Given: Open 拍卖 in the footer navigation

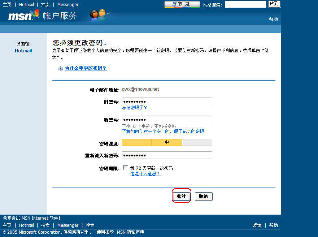Looking at the screenshot, I should (x=45, y=225).
